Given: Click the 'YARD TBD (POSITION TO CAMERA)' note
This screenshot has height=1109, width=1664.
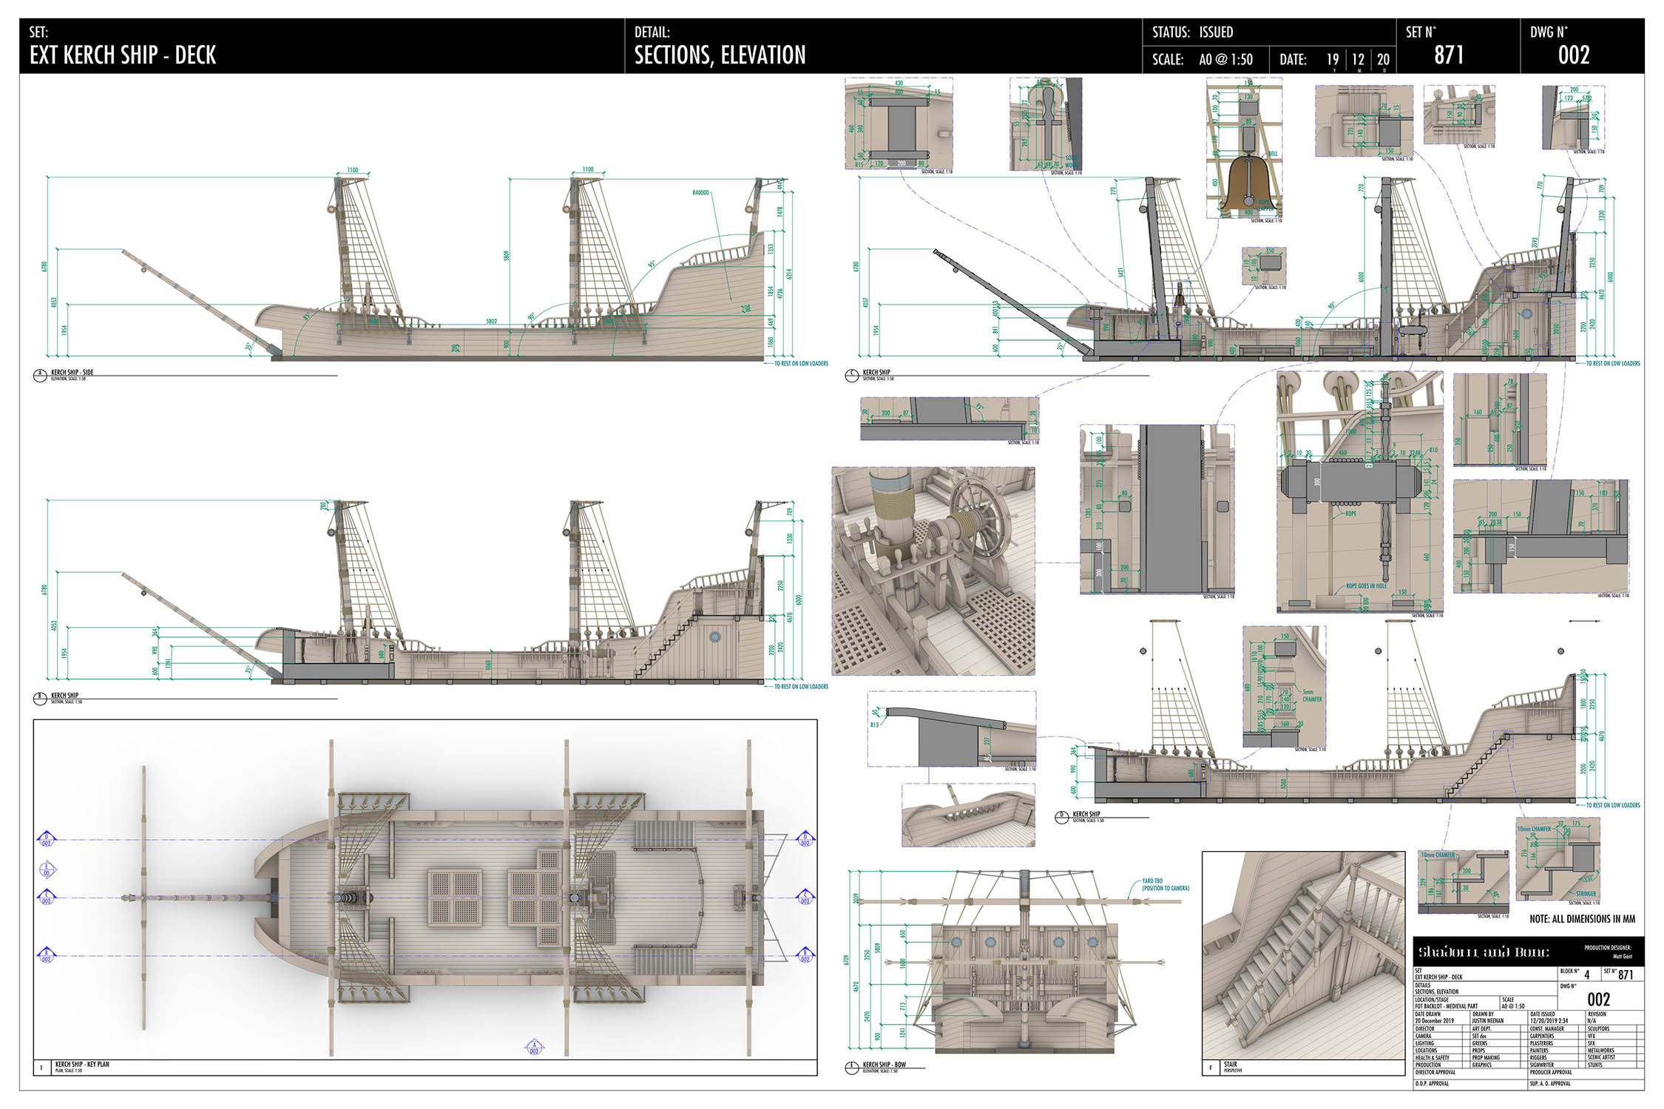Looking at the screenshot, I should pos(1166,884).
